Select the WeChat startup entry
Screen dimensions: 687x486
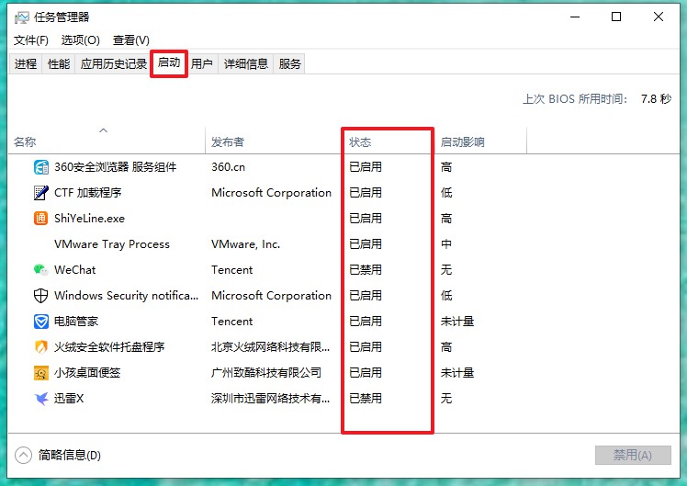(75, 269)
